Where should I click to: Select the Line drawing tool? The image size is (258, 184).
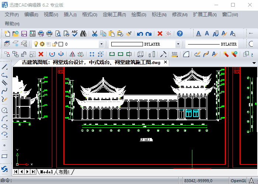point(4,67)
